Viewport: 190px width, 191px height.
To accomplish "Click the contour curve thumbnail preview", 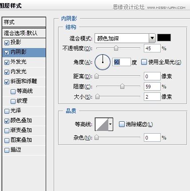I will [x=102, y=124].
